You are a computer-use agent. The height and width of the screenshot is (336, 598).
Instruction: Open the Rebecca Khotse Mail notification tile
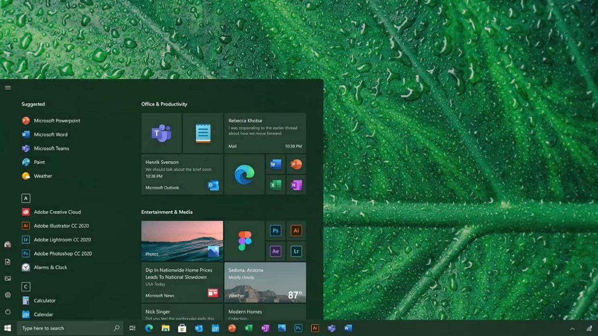265,133
